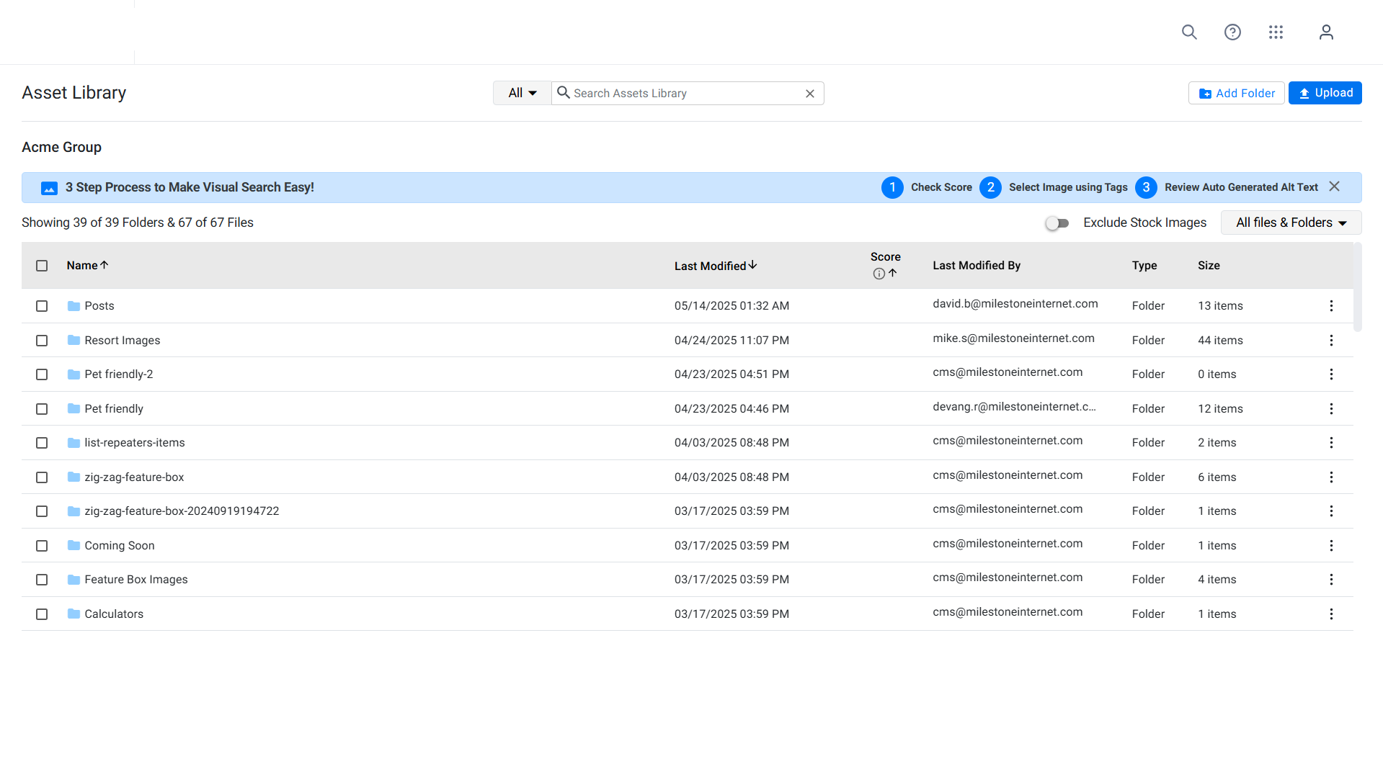Open the more options menu for Resort Images
The height and width of the screenshot is (777, 1383).
click(x=1331, y=341)
